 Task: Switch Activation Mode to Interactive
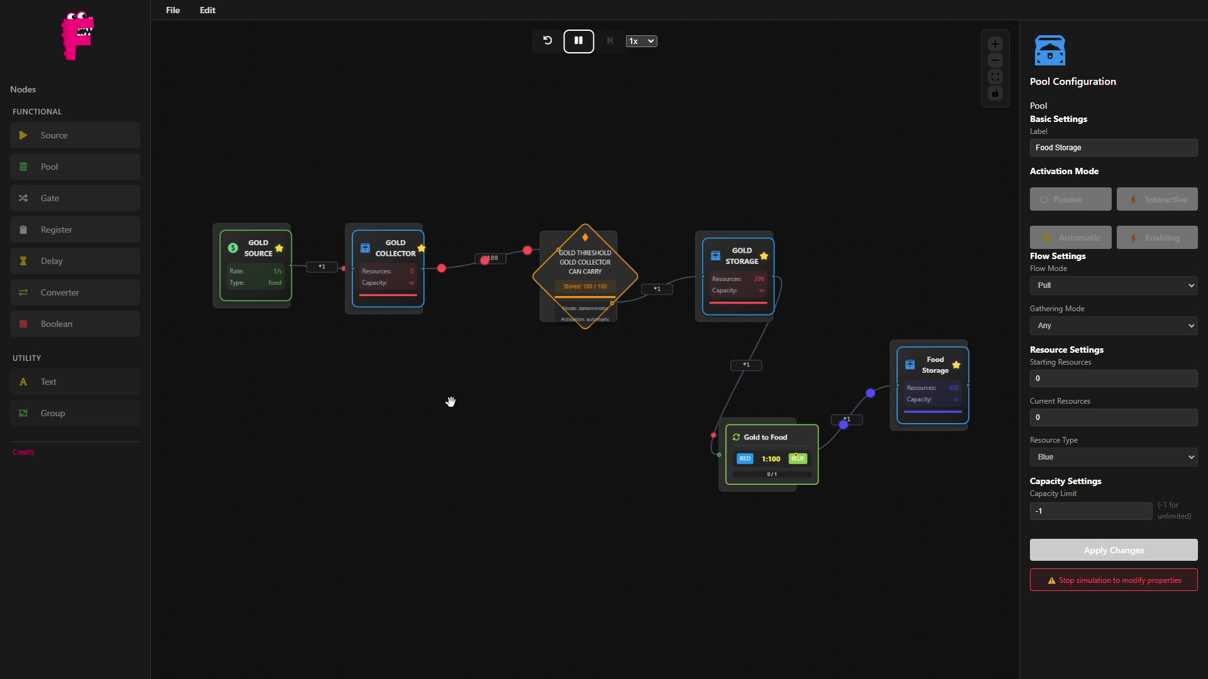point(1158,199)
